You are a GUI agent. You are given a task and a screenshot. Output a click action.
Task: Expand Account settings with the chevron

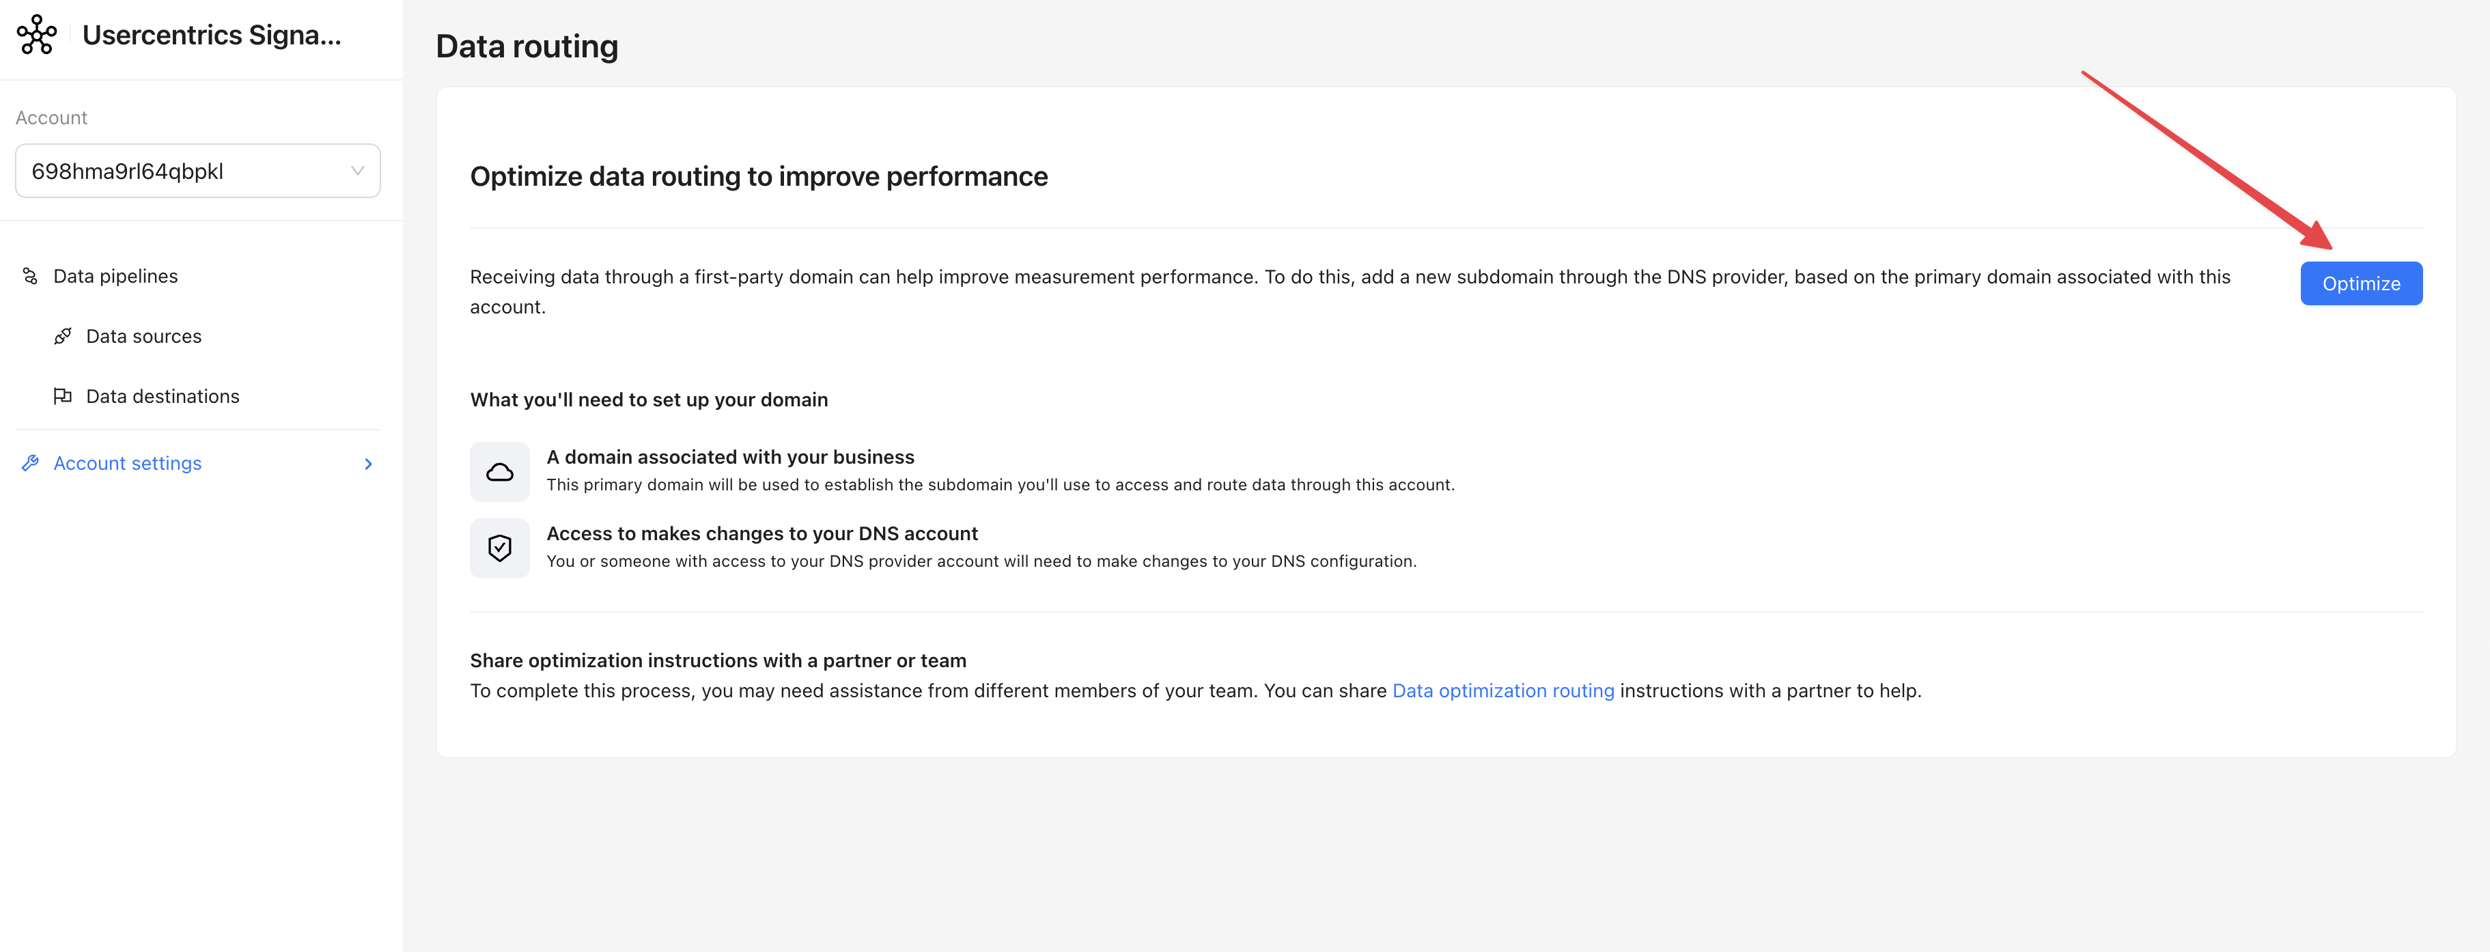coord(367,464)
